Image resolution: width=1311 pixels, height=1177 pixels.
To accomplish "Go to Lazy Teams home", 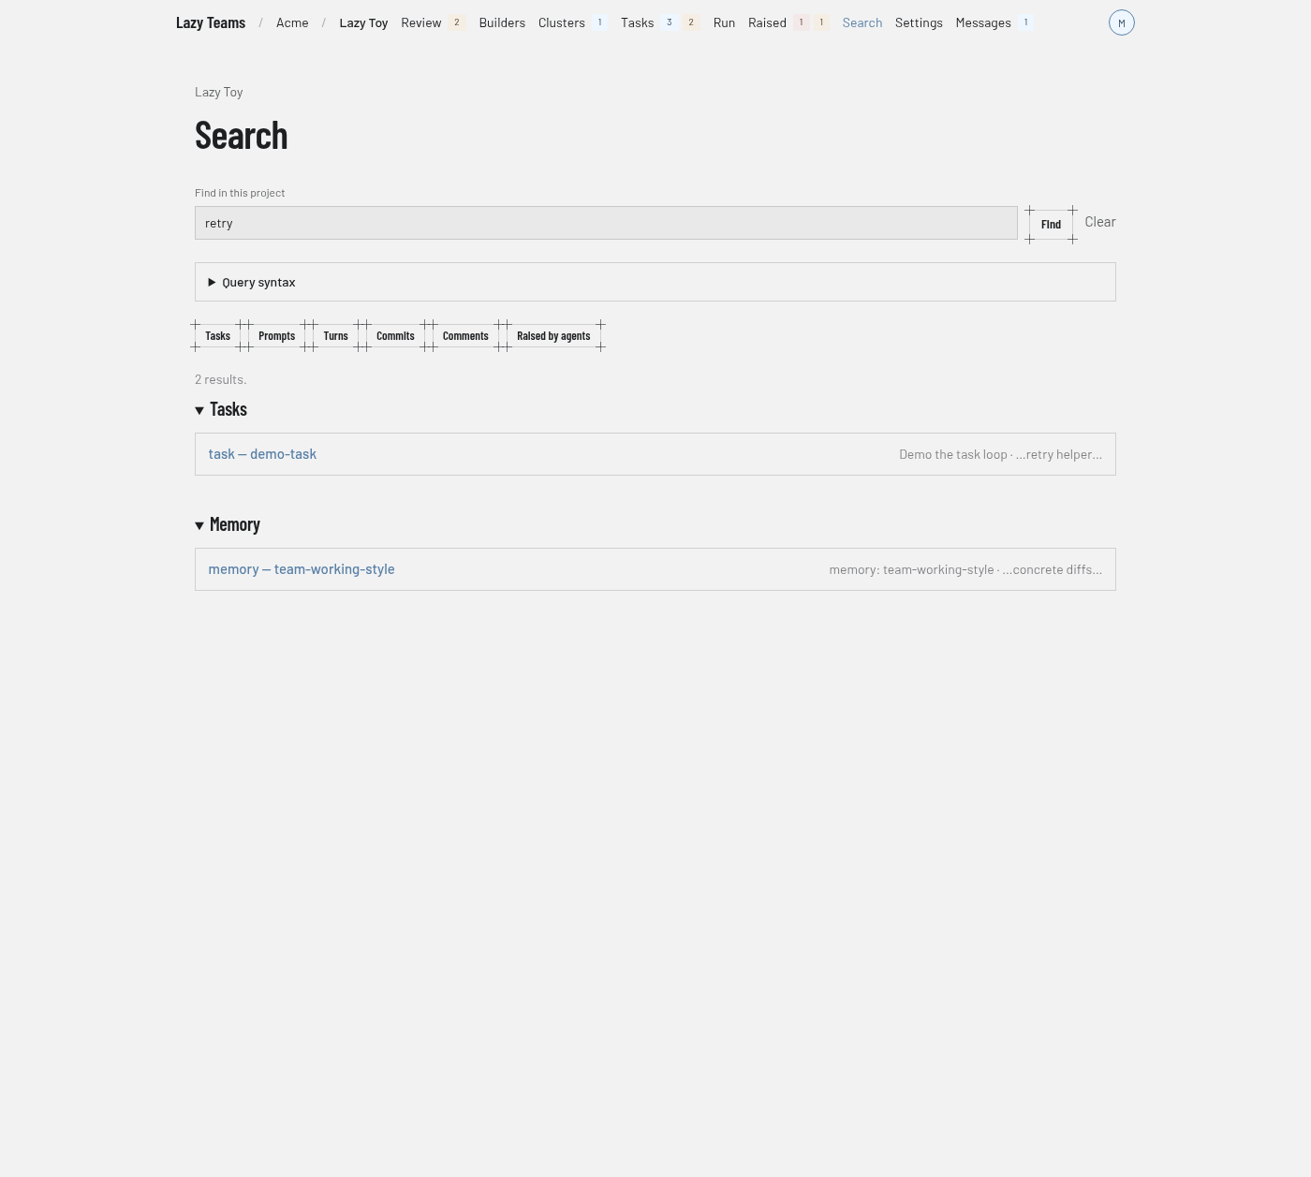I will [211, 22].
